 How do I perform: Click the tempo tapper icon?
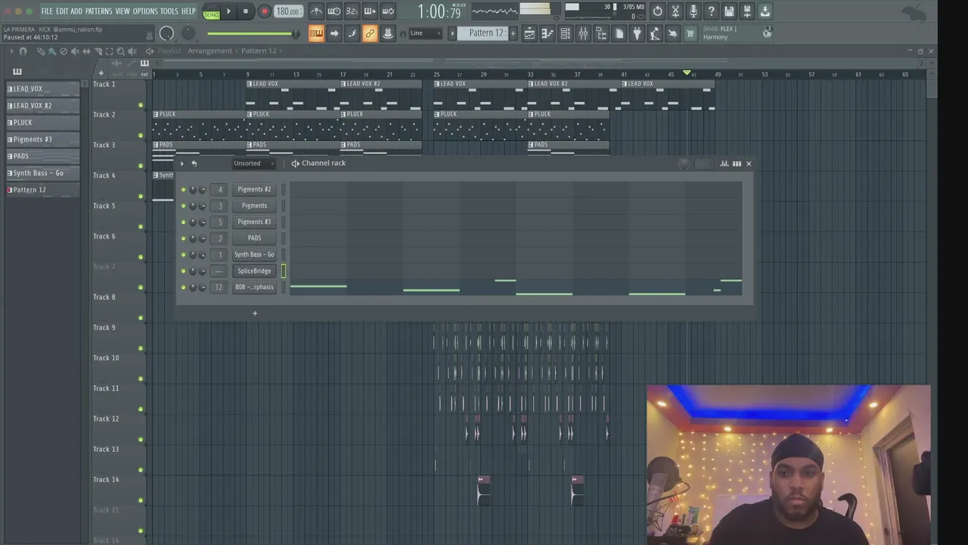click(x=654, y=33)
